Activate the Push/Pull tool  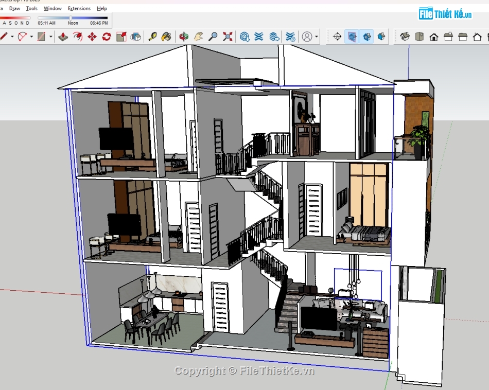tap(63, 37)
